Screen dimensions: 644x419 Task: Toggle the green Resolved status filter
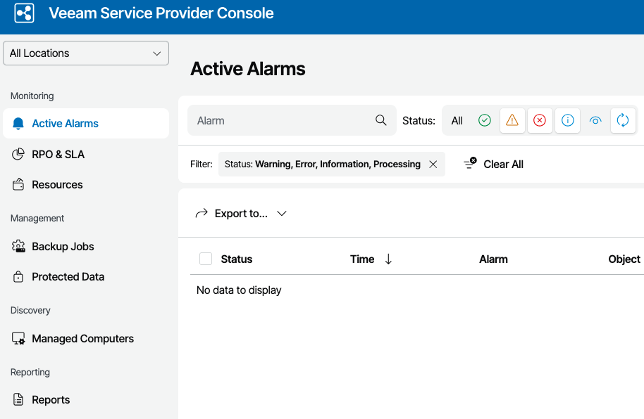coord(485,120)
